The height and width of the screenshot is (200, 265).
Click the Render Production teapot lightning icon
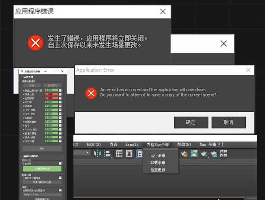pyautogui.click(x=204, y=154)
